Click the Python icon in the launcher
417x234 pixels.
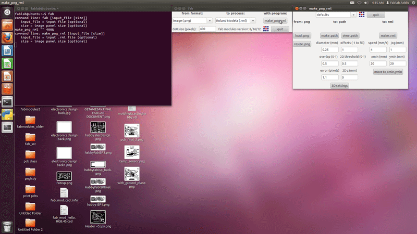[7, 114]
